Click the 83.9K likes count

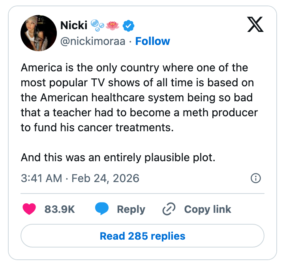coord(60,209)
